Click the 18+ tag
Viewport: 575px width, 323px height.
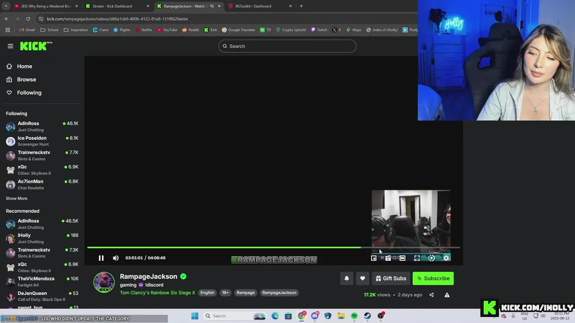click(x=225, y=292)
